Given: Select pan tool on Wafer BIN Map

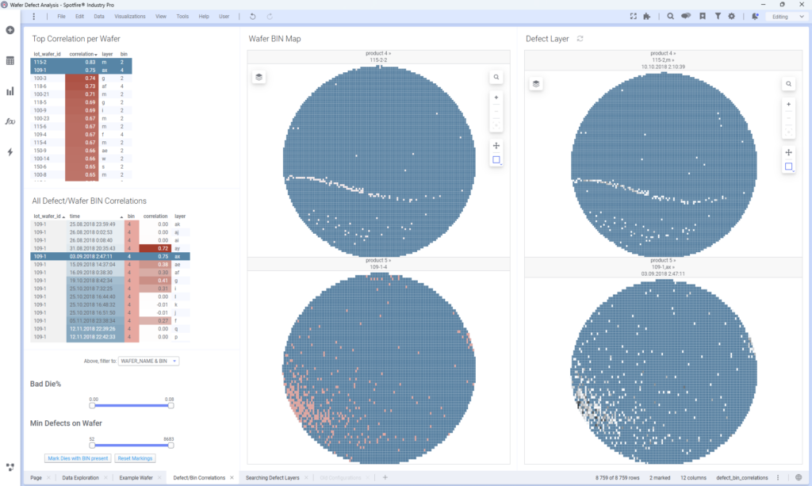Looking at the screenshot, I should point(496,145).
